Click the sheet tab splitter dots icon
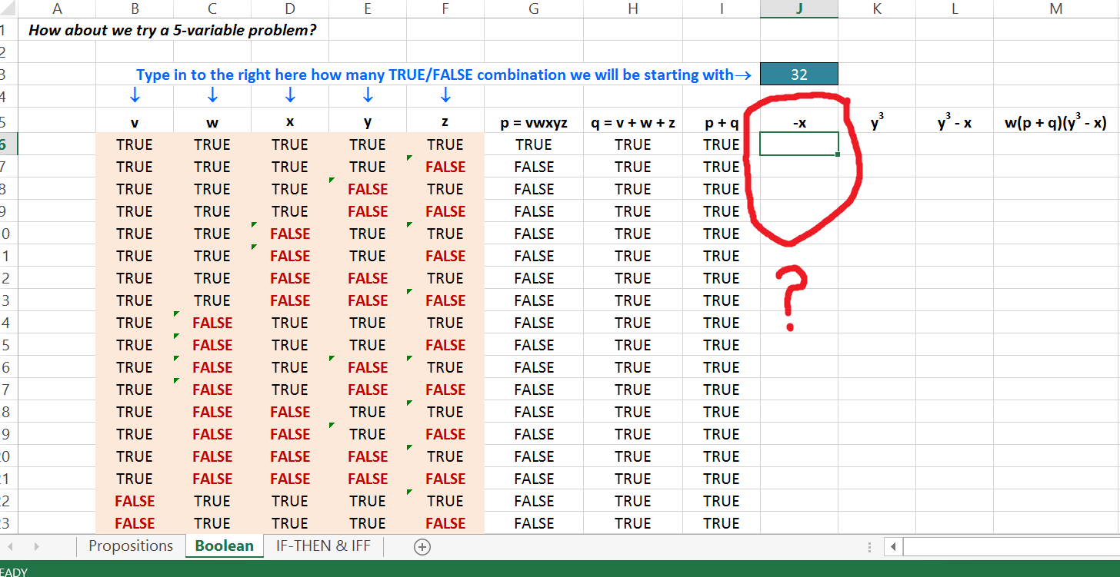The height and width of the screenshot is (577, 1120). coord(869,546)
